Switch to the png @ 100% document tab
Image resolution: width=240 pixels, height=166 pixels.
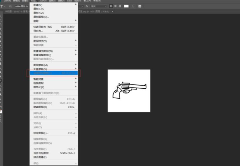[95, 11]
